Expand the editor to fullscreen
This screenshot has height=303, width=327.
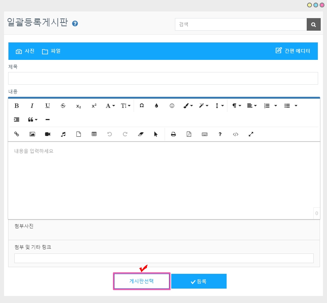click(x=251, y=134)
